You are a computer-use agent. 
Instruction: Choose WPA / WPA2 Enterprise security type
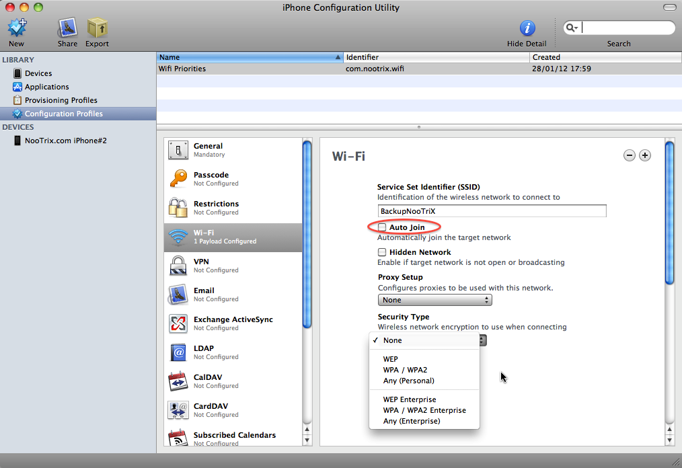(424, 410)
